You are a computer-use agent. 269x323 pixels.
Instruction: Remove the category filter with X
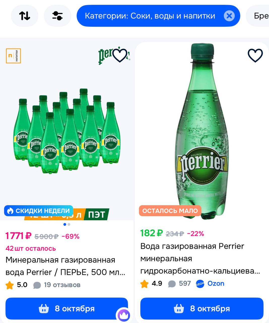tap(229, 16)
